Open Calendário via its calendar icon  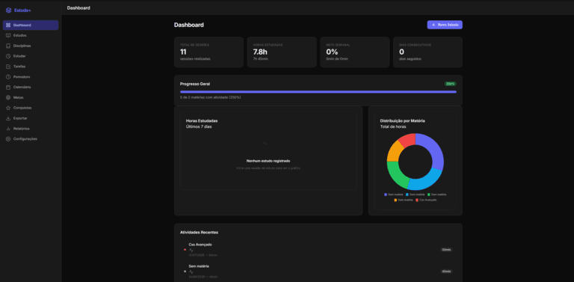pyautogui.click(x=8, y=88)
